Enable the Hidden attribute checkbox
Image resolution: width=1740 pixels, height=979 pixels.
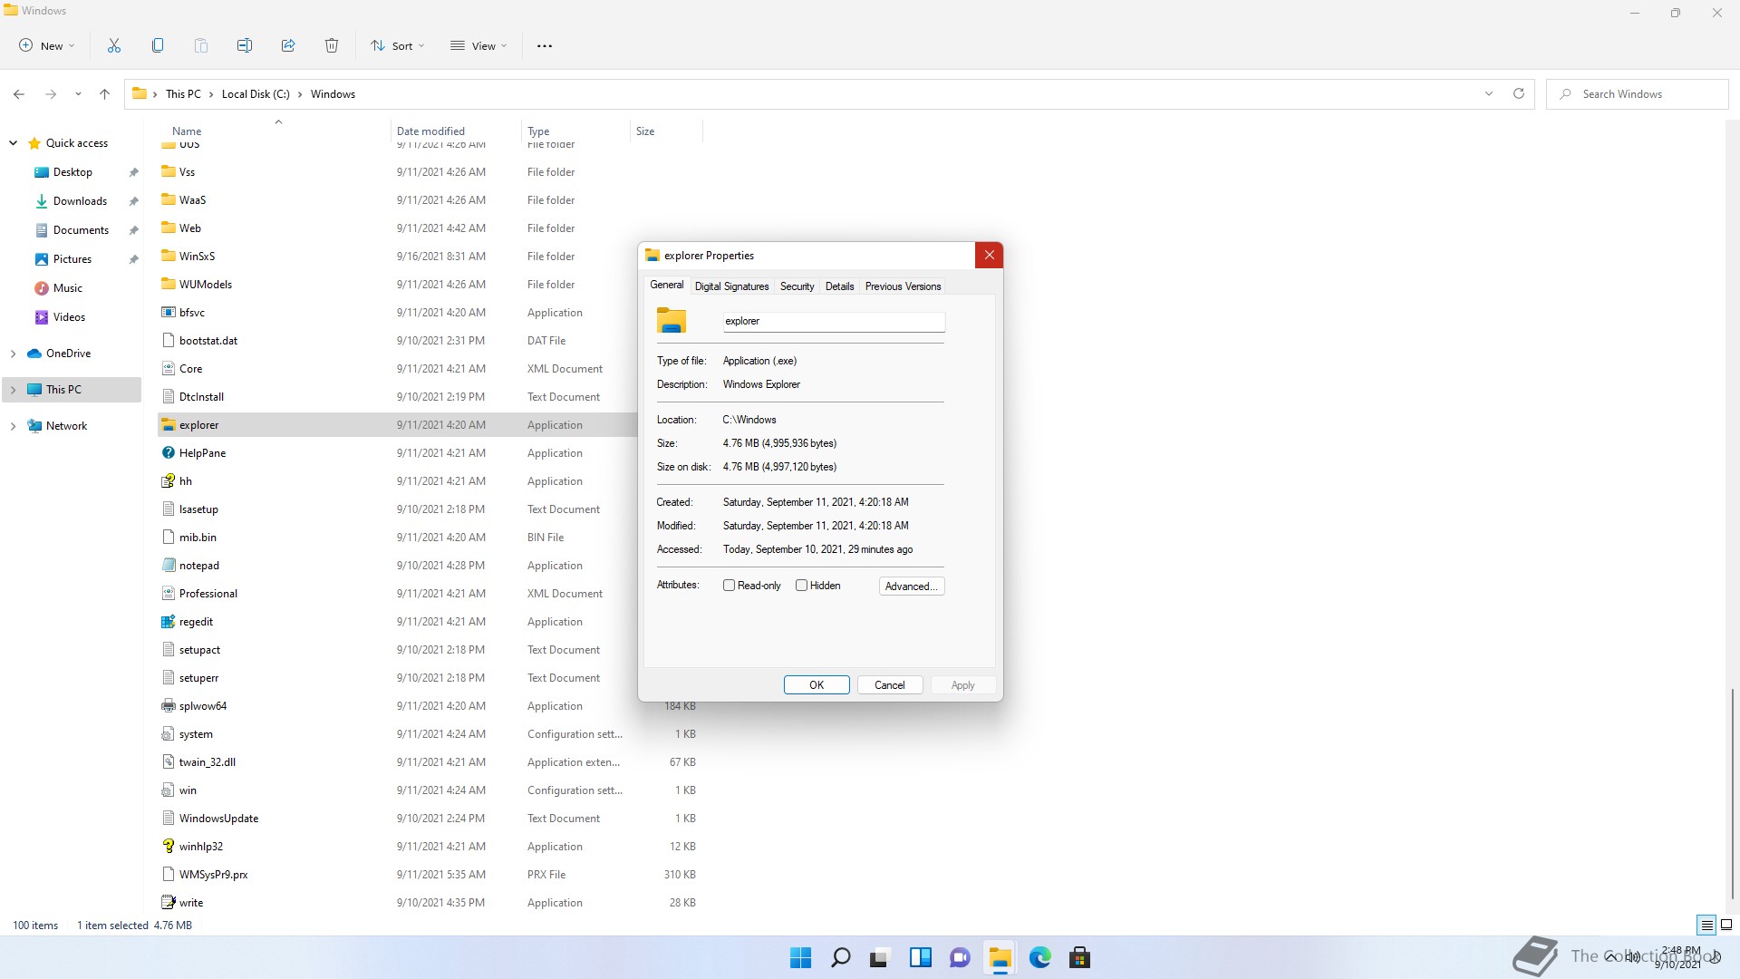point(801,586)
